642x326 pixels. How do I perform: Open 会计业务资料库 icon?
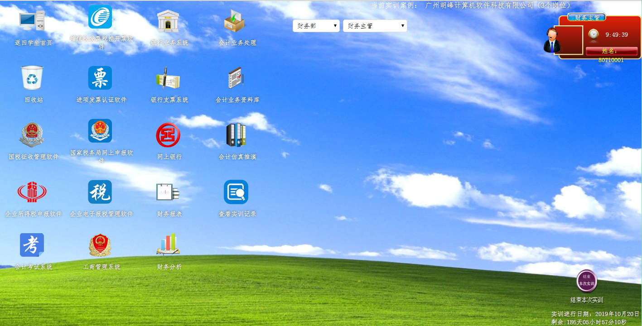(236, 78)
